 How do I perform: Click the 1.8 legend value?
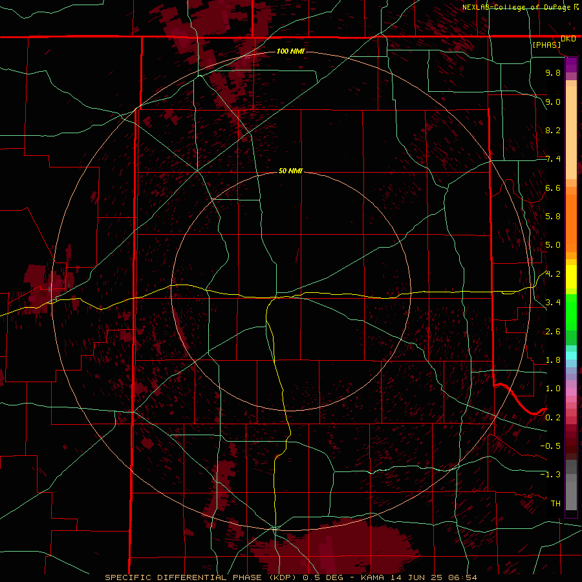[x=553, y=360]
